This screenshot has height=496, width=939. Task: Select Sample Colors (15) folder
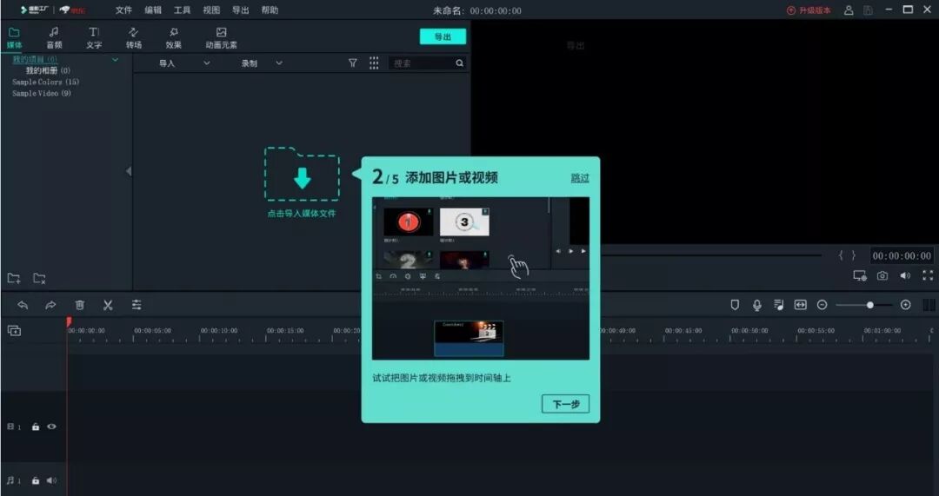tap(45, 82)
